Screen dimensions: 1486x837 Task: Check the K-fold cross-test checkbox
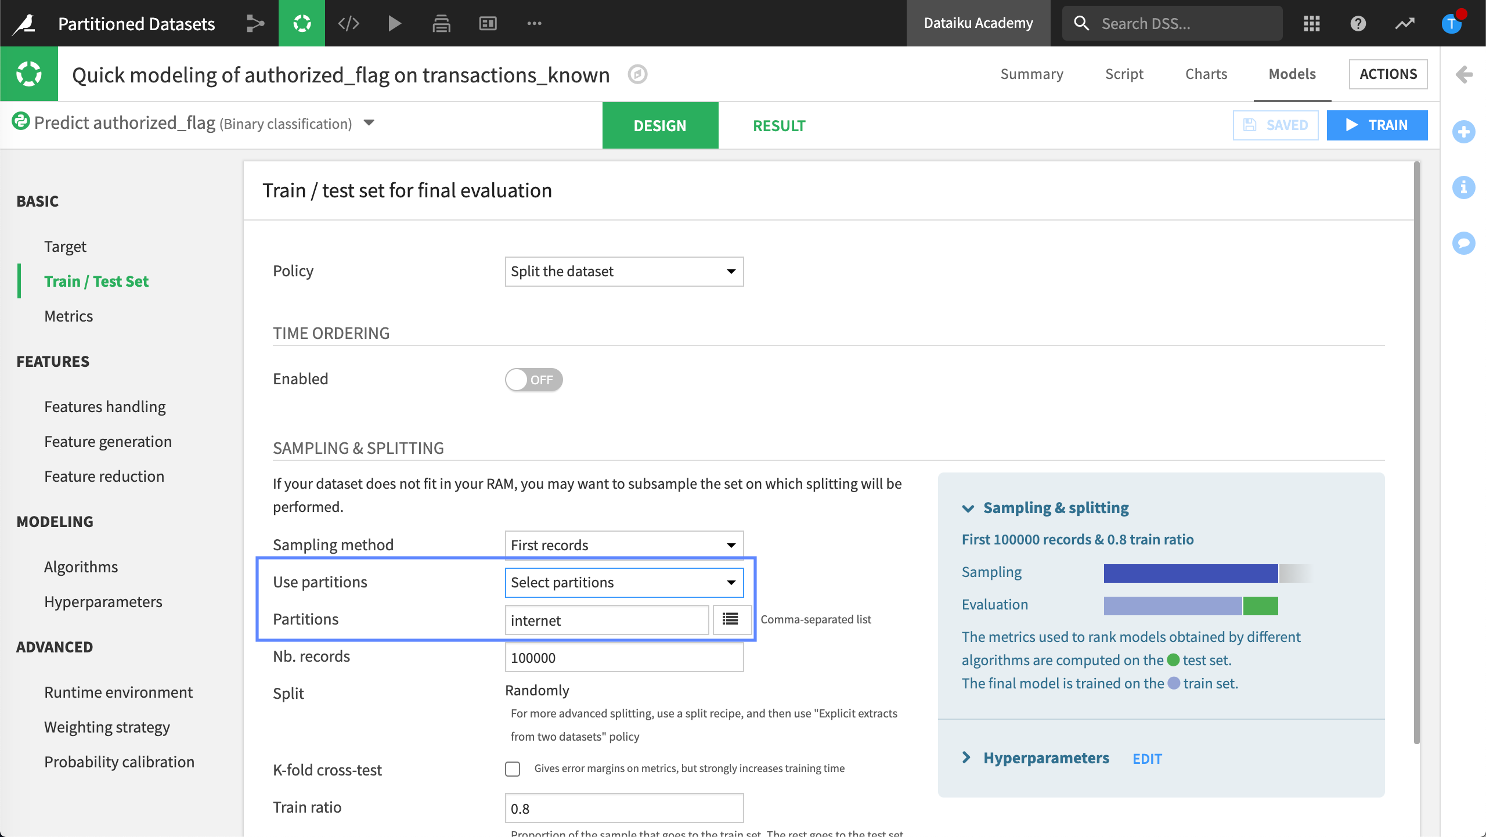pyautogui.click(x=513, y=769)
